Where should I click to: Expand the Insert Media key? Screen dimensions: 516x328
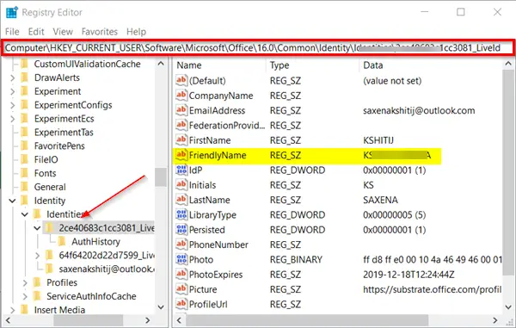coord(13,310)
